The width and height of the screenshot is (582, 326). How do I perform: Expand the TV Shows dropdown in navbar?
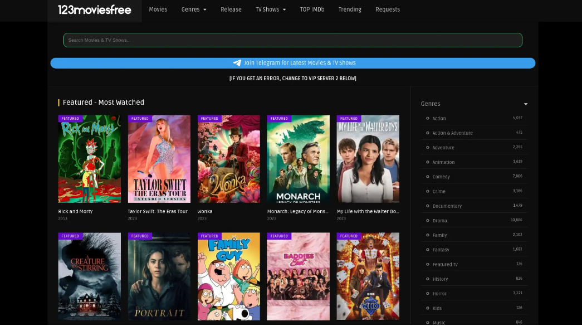[x=271, y=9]
